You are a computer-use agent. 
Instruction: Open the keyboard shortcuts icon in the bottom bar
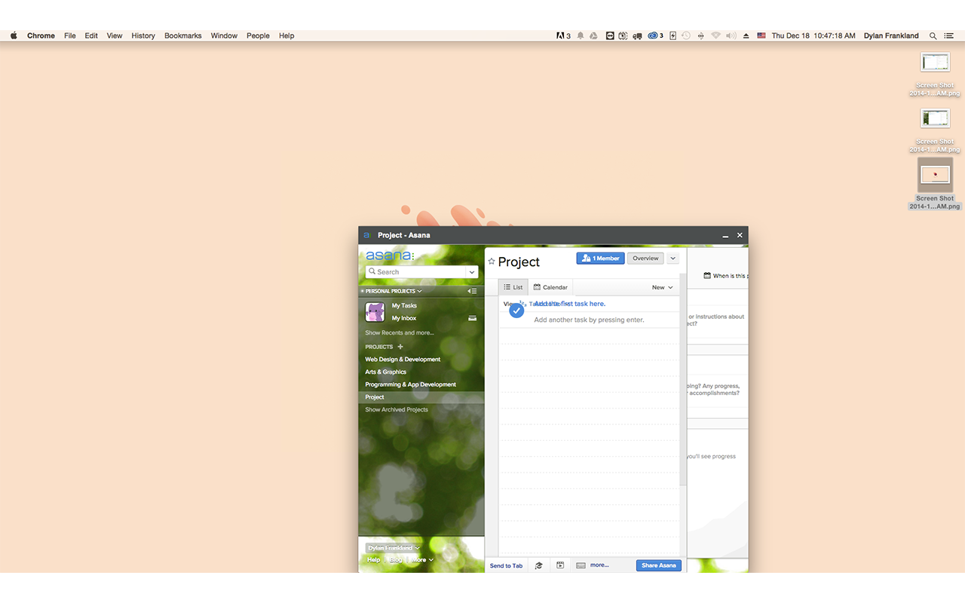click(581, 565)
